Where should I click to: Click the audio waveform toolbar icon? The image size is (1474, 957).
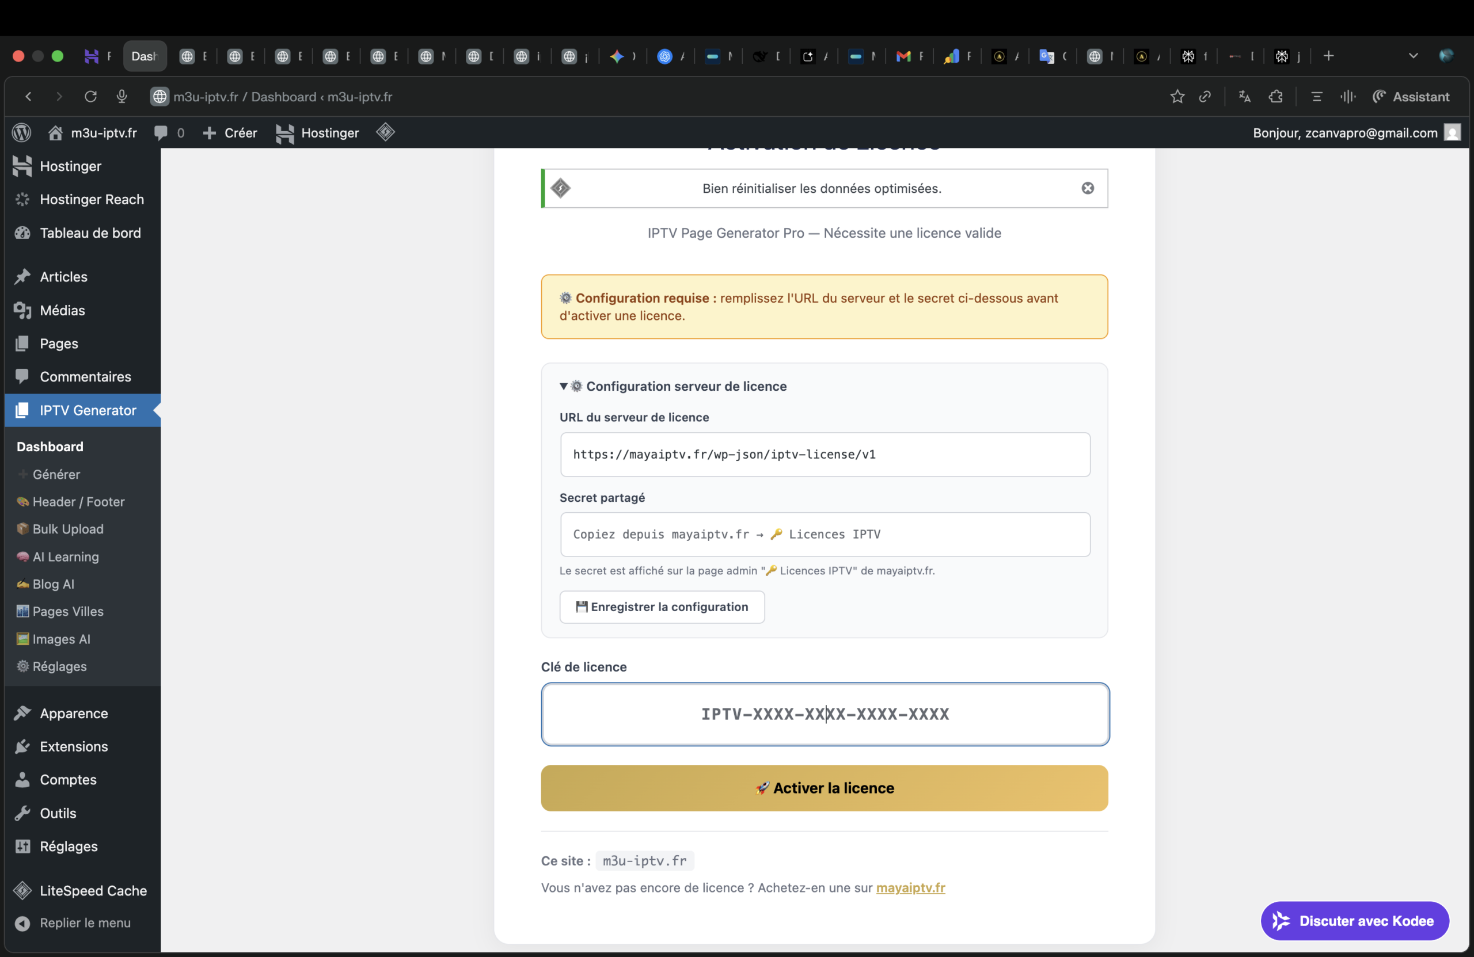point(1348,97)
